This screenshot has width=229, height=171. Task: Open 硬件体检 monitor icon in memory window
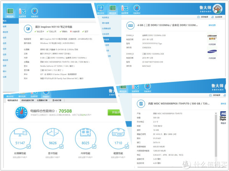100,8
